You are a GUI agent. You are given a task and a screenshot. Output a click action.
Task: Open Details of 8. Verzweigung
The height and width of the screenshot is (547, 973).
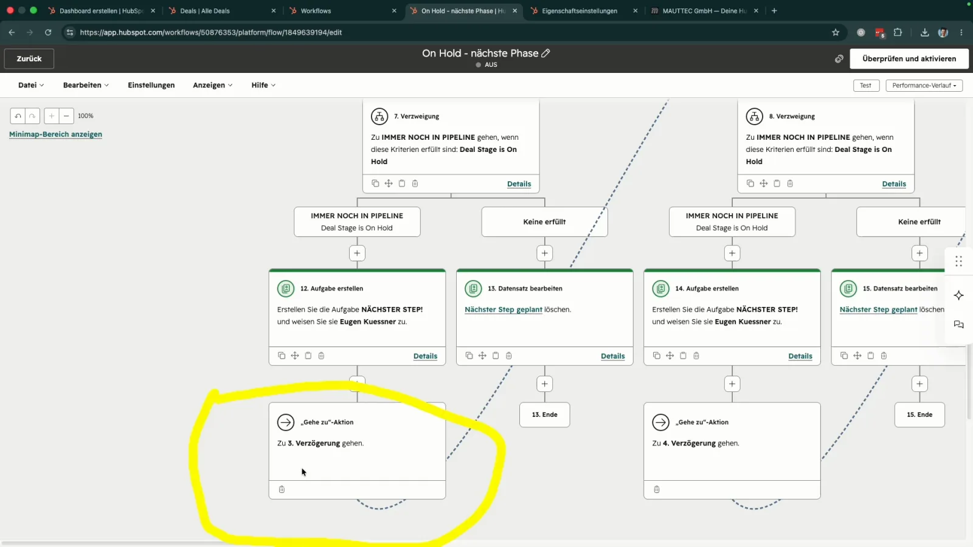(x=894, y=184)
